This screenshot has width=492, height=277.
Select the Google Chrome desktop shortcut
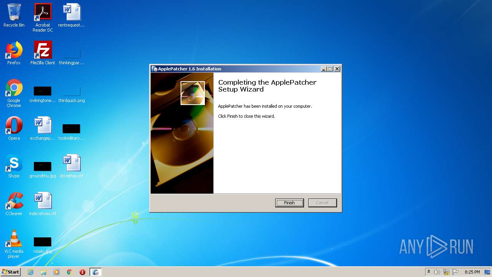coord(14,93)
